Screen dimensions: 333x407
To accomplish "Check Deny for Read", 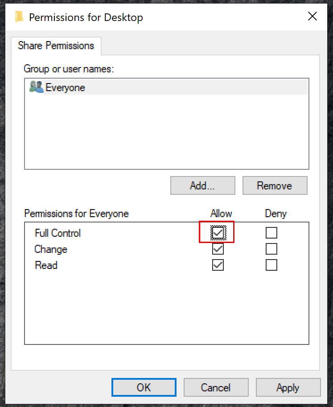I will point(271,265).
